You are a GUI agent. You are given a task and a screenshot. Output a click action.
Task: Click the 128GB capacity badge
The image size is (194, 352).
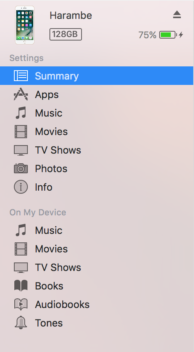pos(65,34)
